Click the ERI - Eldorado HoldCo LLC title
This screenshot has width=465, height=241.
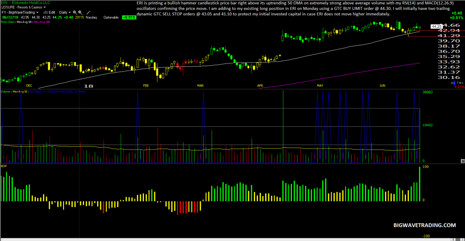(x=25, y=3)
